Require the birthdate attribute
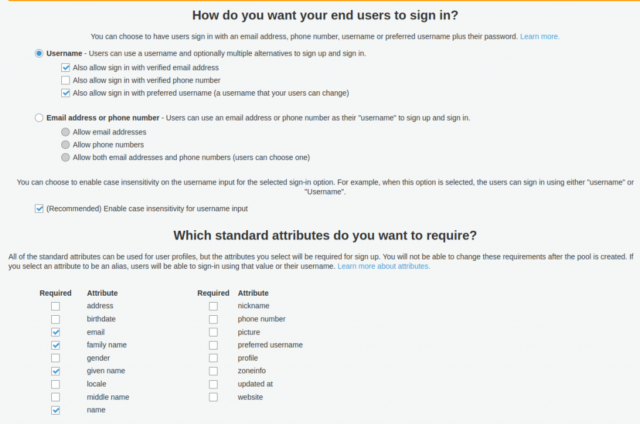Screen dimensions: 640x424 pos(55,319)
